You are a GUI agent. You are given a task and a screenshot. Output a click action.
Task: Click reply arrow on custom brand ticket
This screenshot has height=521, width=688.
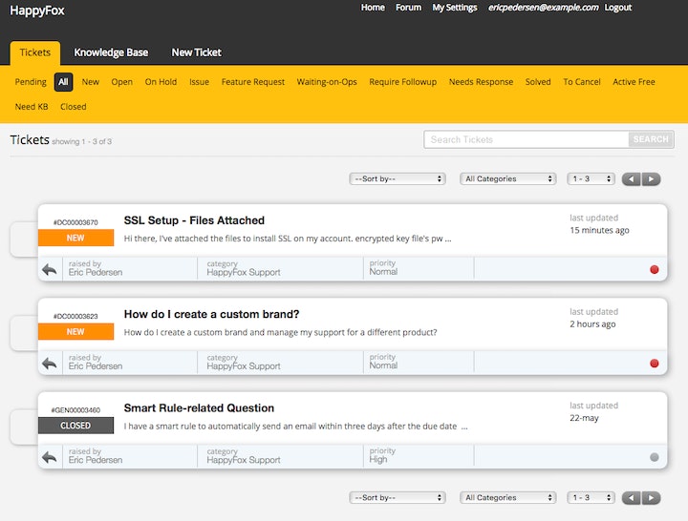[50, 364]
